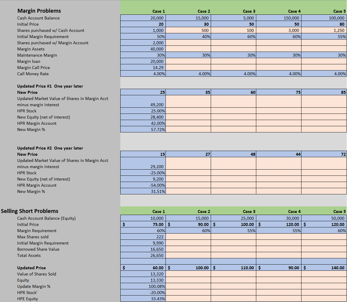Viewport: 347px width, 302px height.
Task: Click the empty Case 2 Margin Assets cell
Action: [x=188, y=49]
